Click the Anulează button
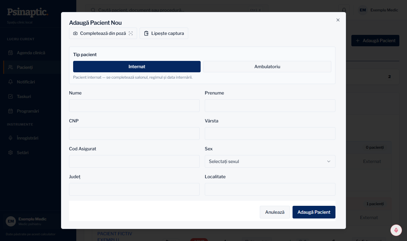This screenshot has width=407, height=241. pos(275,212)
